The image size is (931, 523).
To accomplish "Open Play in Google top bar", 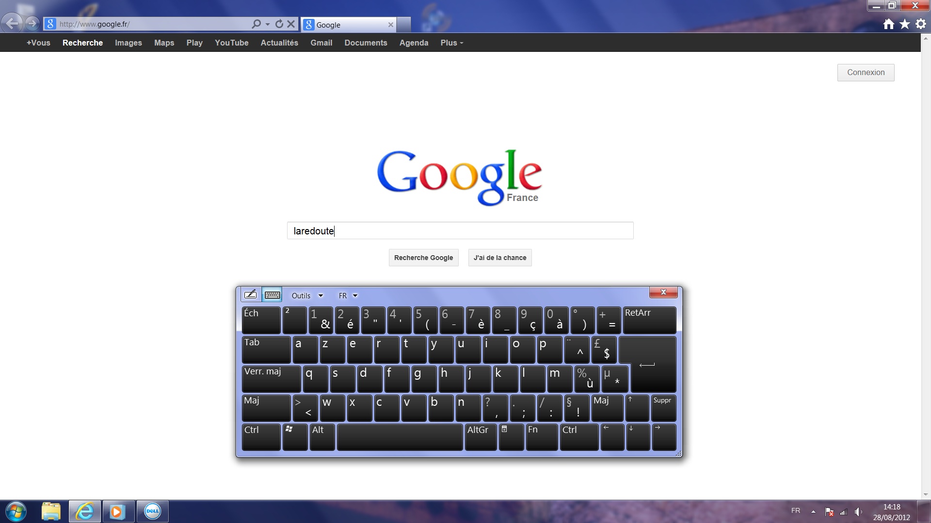I will [x=194, y=43].
